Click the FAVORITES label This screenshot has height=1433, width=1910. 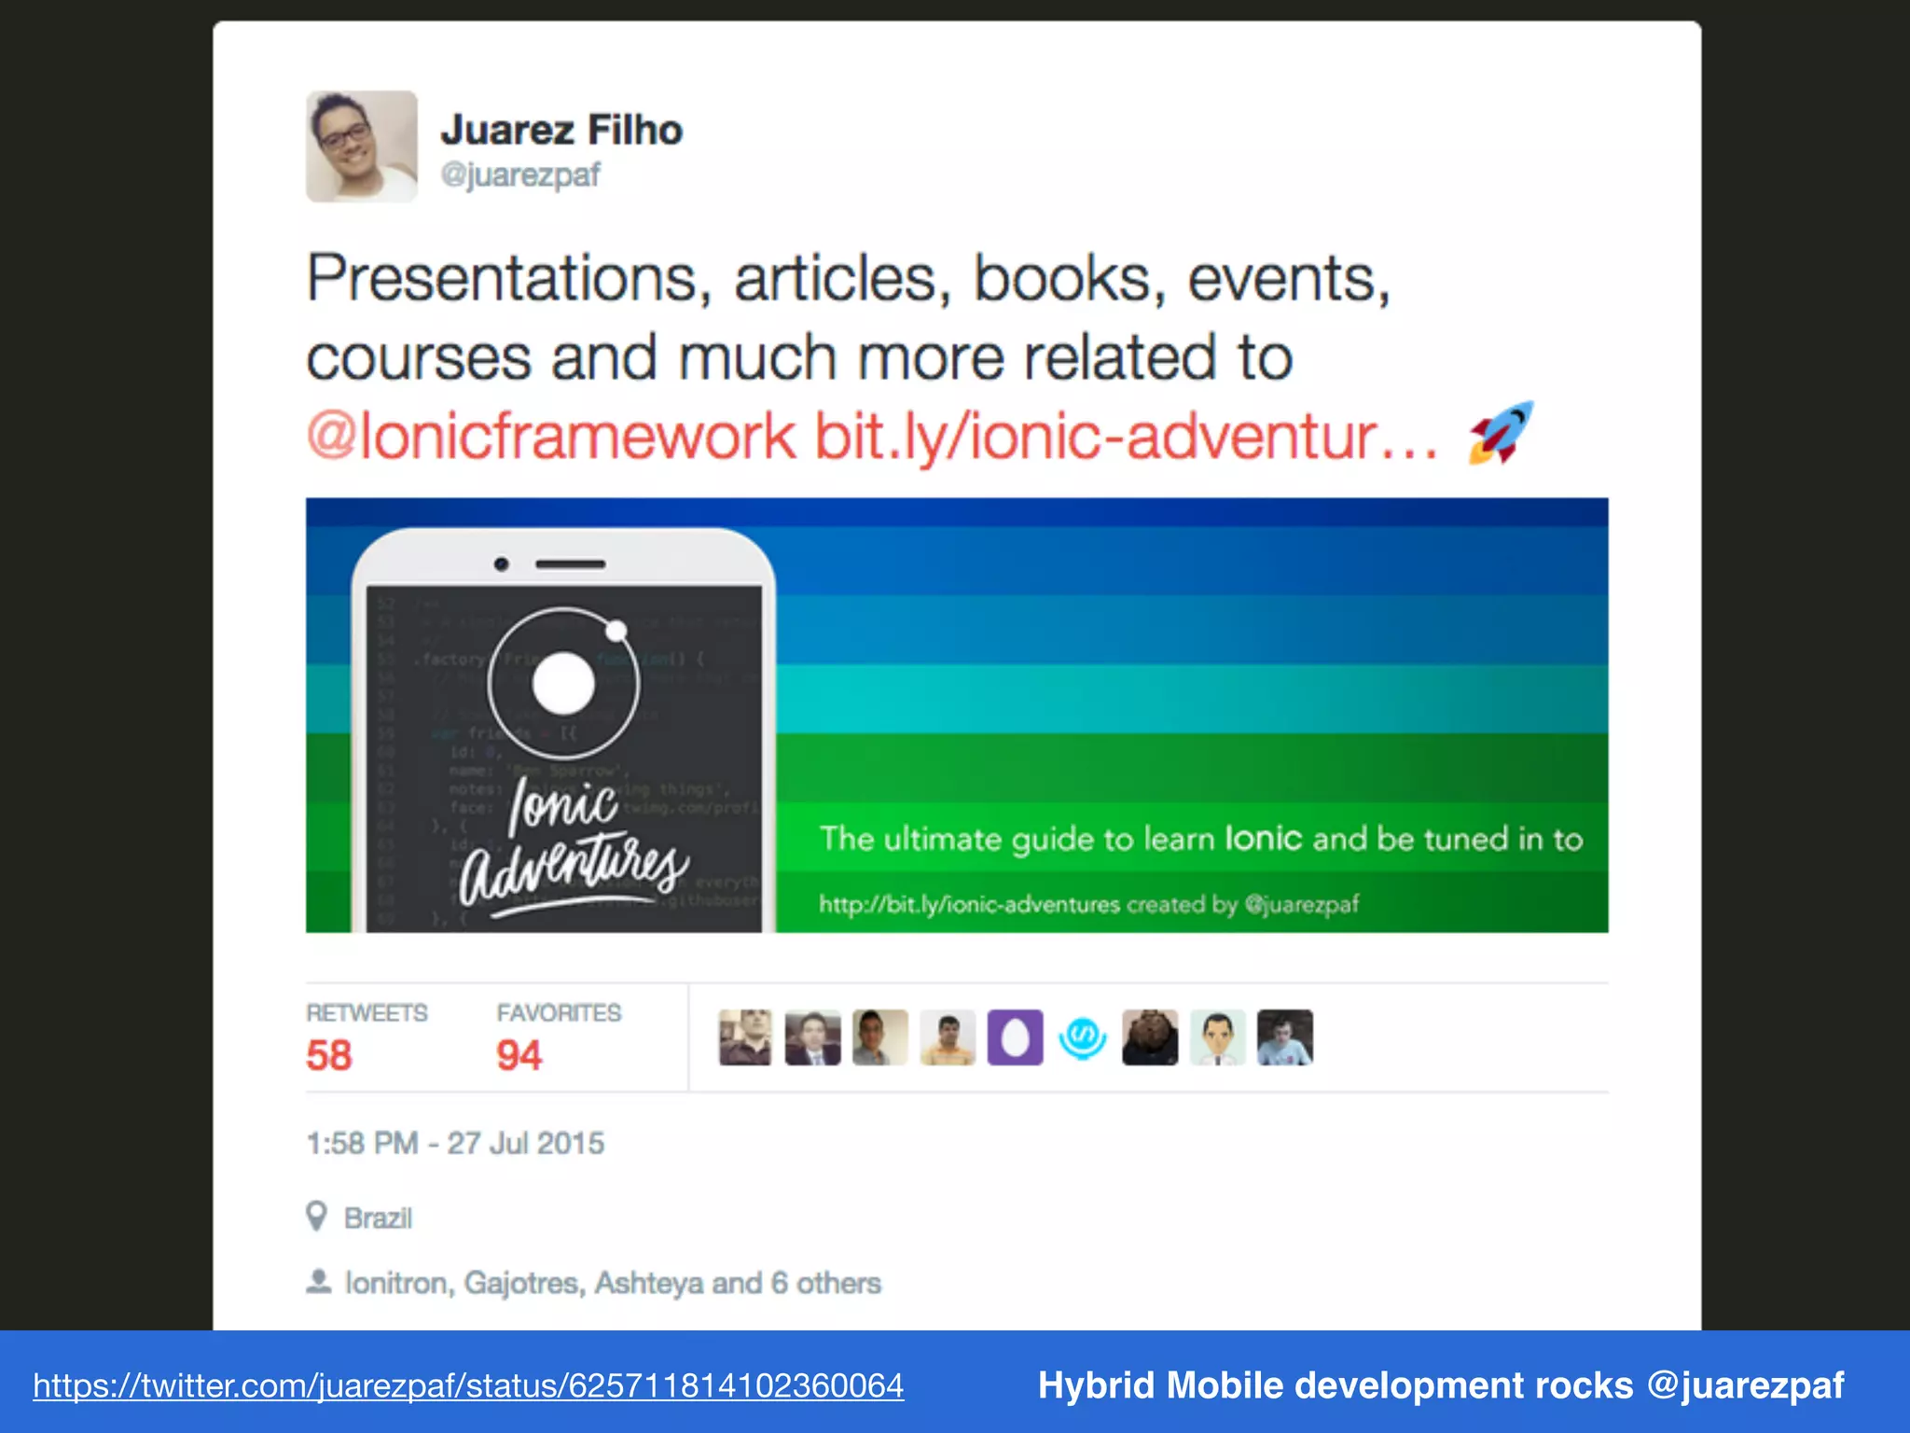pos(559,1012)
